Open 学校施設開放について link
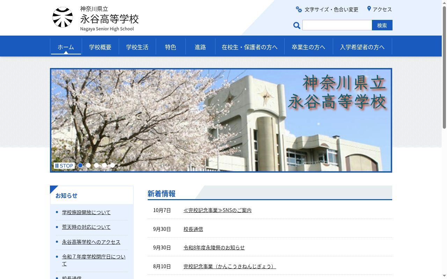 point(86,212)
